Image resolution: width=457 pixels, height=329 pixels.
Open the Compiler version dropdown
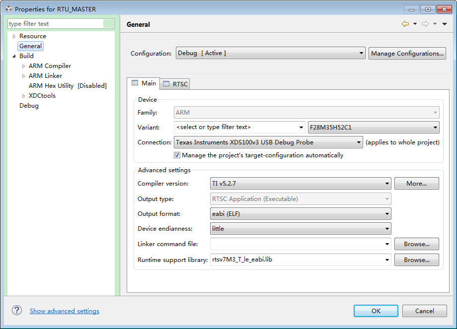301,184
